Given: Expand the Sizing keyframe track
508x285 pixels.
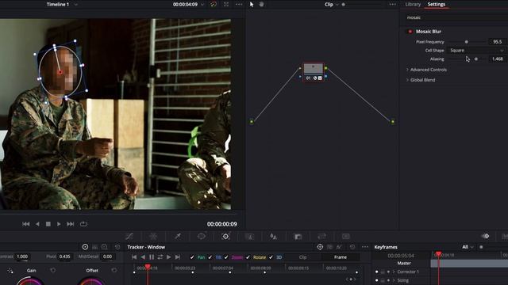Looking at the screenshot, I should point(394,280).
